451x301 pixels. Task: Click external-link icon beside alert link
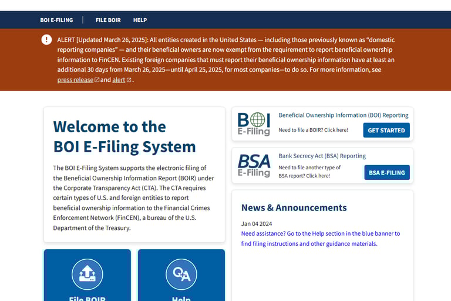(129, 80)
